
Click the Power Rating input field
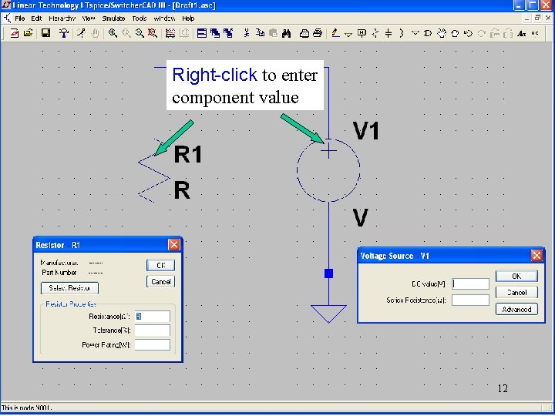pos(152,345)
